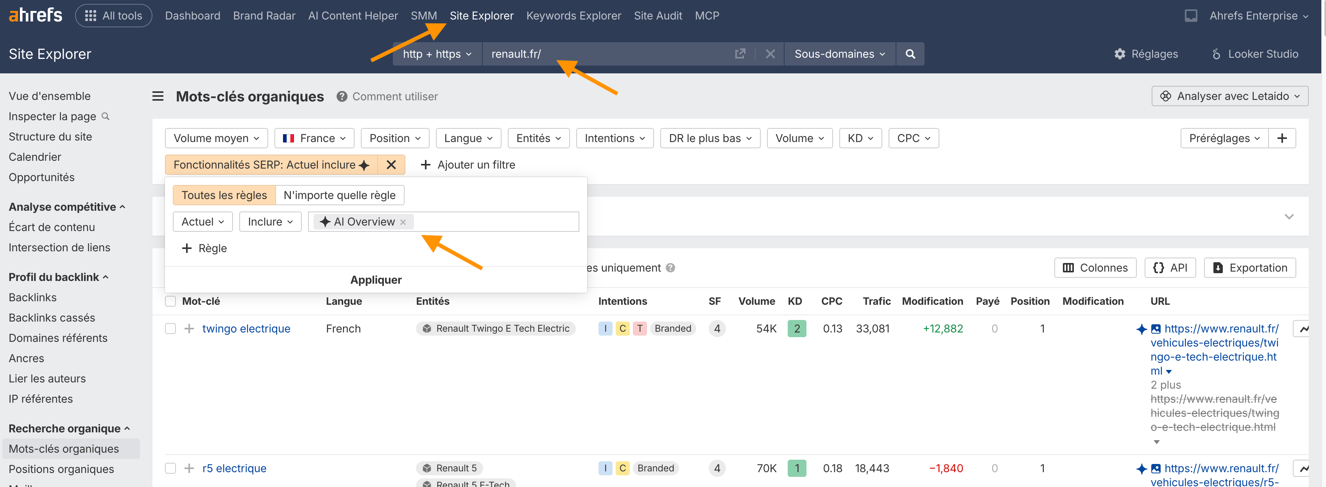Click the search icon beside Inspecter la page
1326x487 pixels.
pyautogui.click(x=106, y=117)
